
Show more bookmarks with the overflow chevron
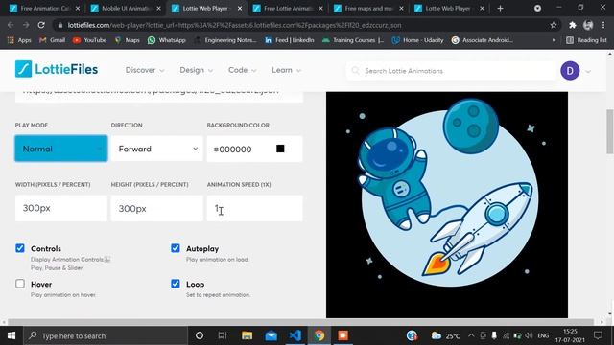554,40
